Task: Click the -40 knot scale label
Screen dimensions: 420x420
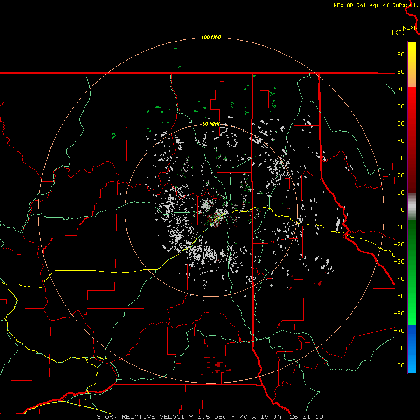Action: 399,279
